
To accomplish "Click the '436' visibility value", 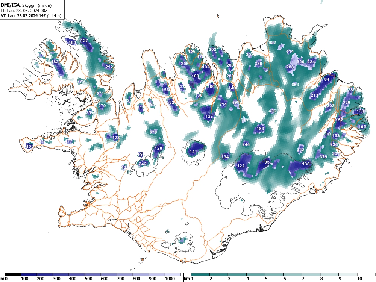I will (272, 111).
